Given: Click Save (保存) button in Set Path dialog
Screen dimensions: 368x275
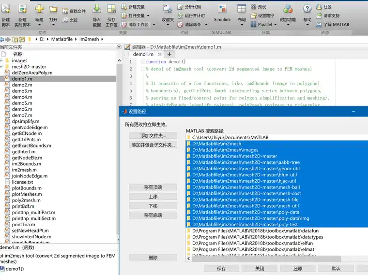Looking at the screenshot, I should coord(222,269).
